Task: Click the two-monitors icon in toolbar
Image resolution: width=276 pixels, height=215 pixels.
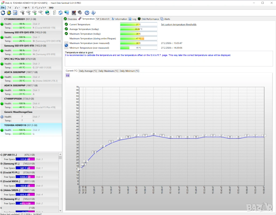Action: click(67, 13)
